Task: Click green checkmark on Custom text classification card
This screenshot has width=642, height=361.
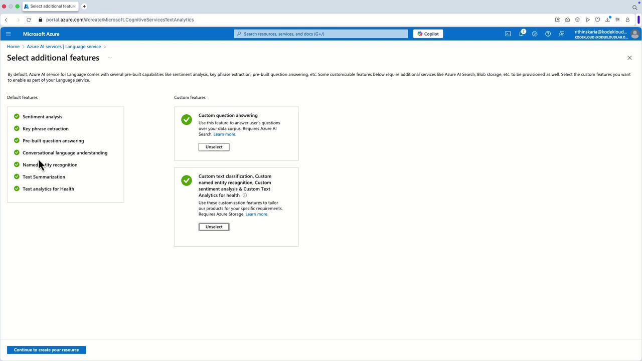Action: pyautogui.click(x=187, y=180)
